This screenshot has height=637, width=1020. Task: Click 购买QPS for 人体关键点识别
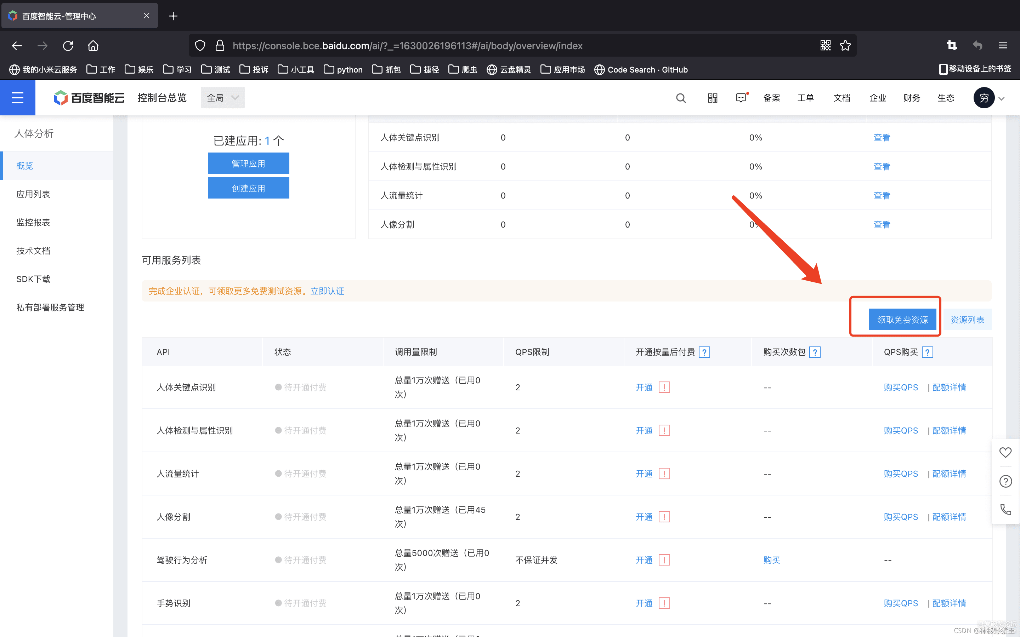[x=900, y=387]
